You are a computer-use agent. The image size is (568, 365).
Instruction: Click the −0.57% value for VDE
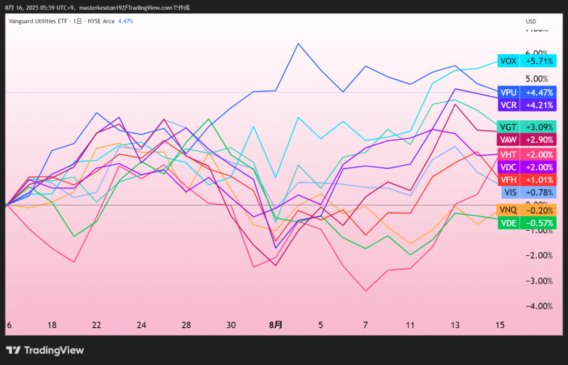click(x=538, y=222)
